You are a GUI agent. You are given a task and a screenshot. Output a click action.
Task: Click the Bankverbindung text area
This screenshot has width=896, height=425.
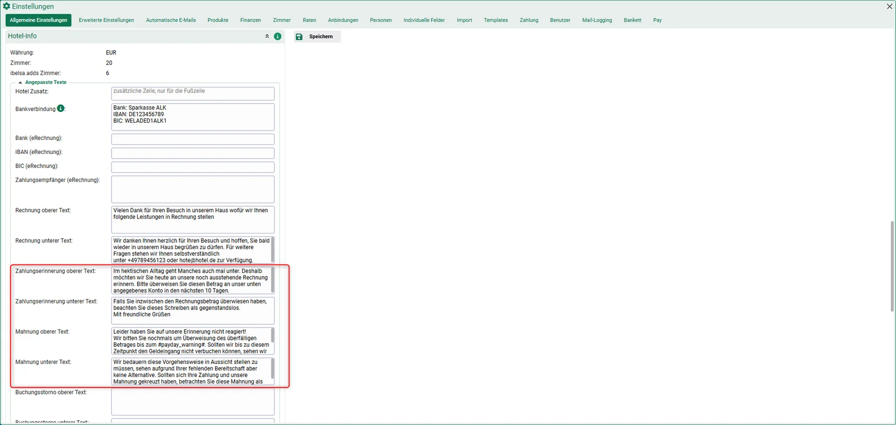pyautogui.click(x=193, y=117)
